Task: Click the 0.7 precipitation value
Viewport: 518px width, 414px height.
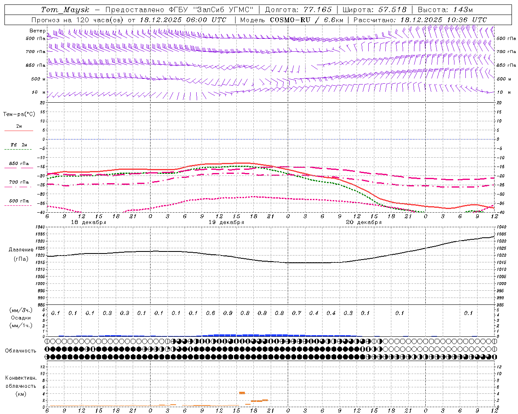Action: (297, 313)
